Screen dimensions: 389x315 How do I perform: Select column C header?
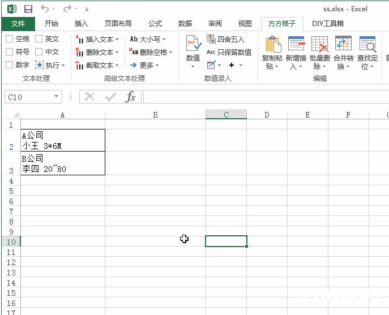[226, 114]
